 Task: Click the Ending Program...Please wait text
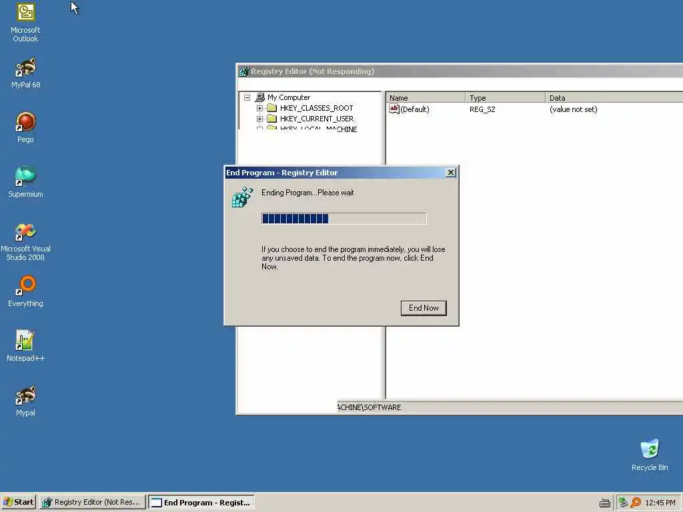coord(307,193)
